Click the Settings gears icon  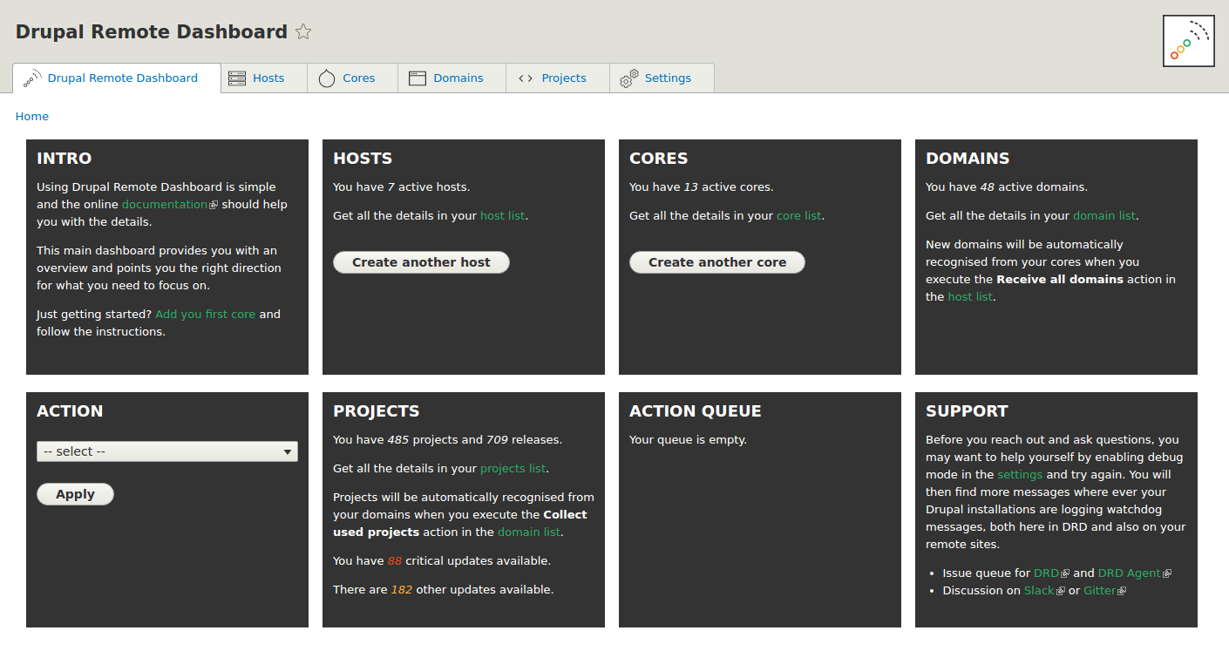(x=629, y=78)
